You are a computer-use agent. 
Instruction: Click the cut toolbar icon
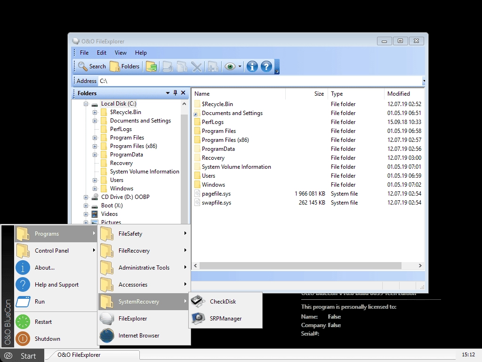coord(168,66)
